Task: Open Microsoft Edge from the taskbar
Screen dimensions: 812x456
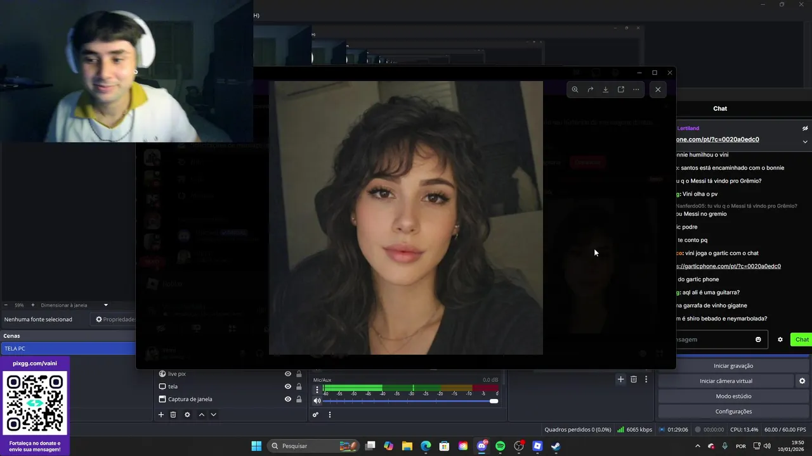Action: 426,446
